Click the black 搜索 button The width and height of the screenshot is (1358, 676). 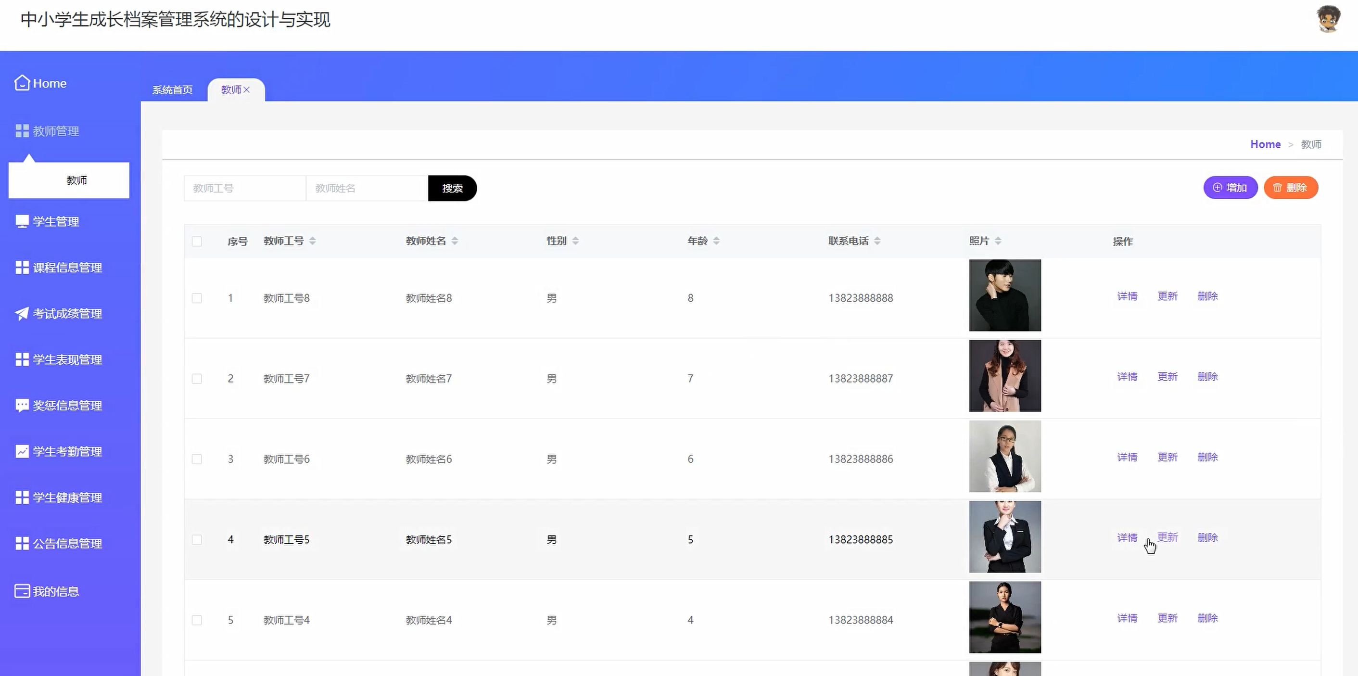click(452, 188)
